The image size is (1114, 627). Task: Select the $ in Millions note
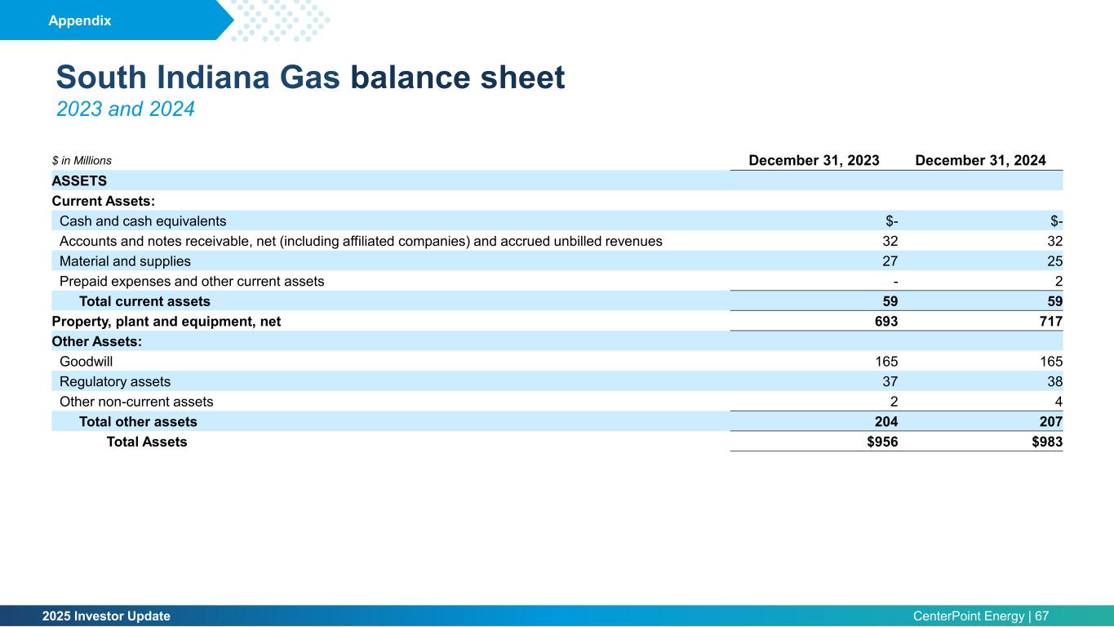point(82,161)
